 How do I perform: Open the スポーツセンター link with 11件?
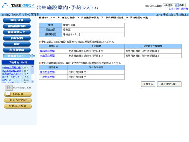(x=13, y=71)
